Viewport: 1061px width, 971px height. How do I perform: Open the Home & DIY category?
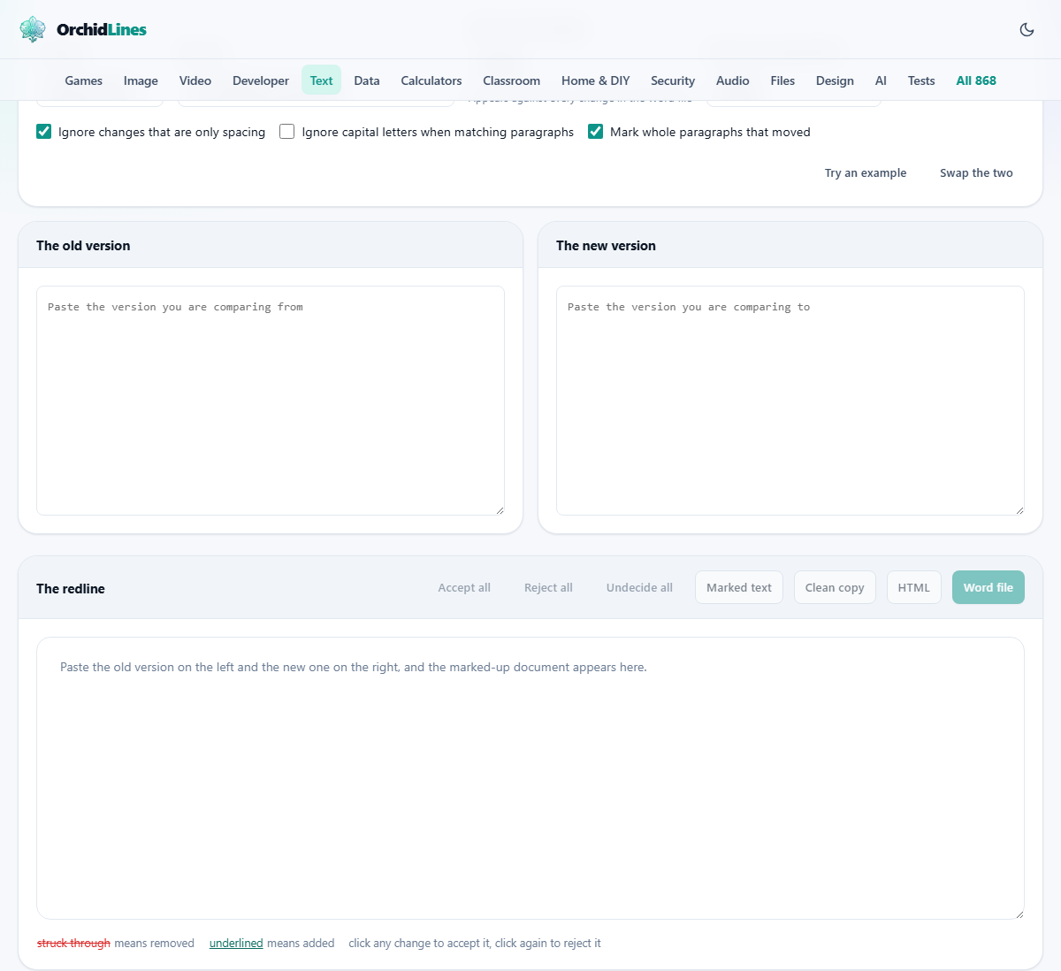tap(596, 80)
